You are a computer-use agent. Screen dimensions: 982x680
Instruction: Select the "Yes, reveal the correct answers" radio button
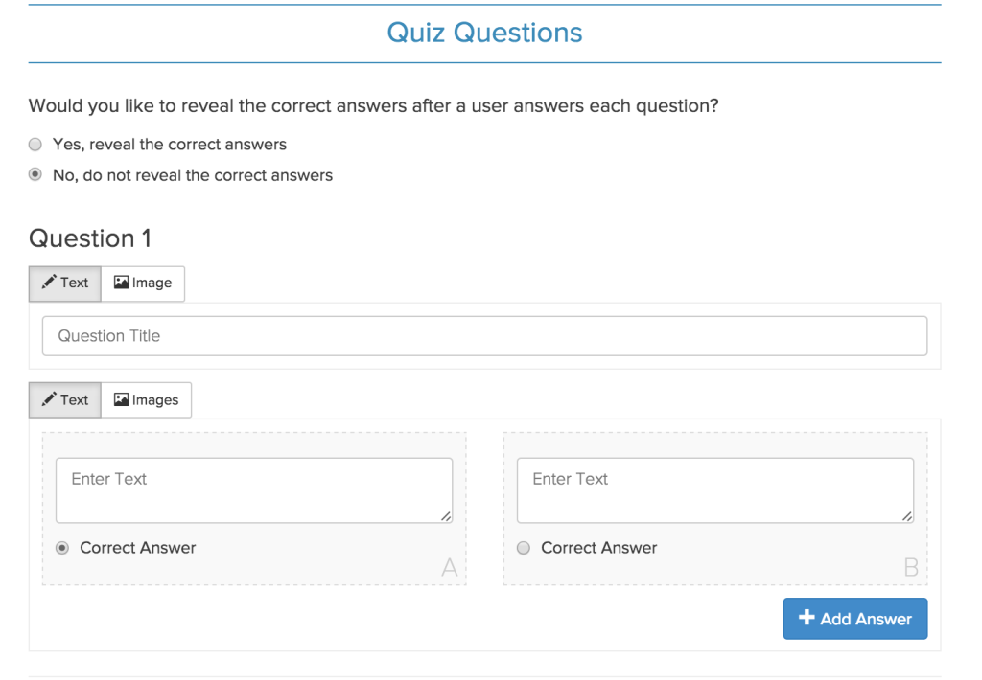pos(35,145)
